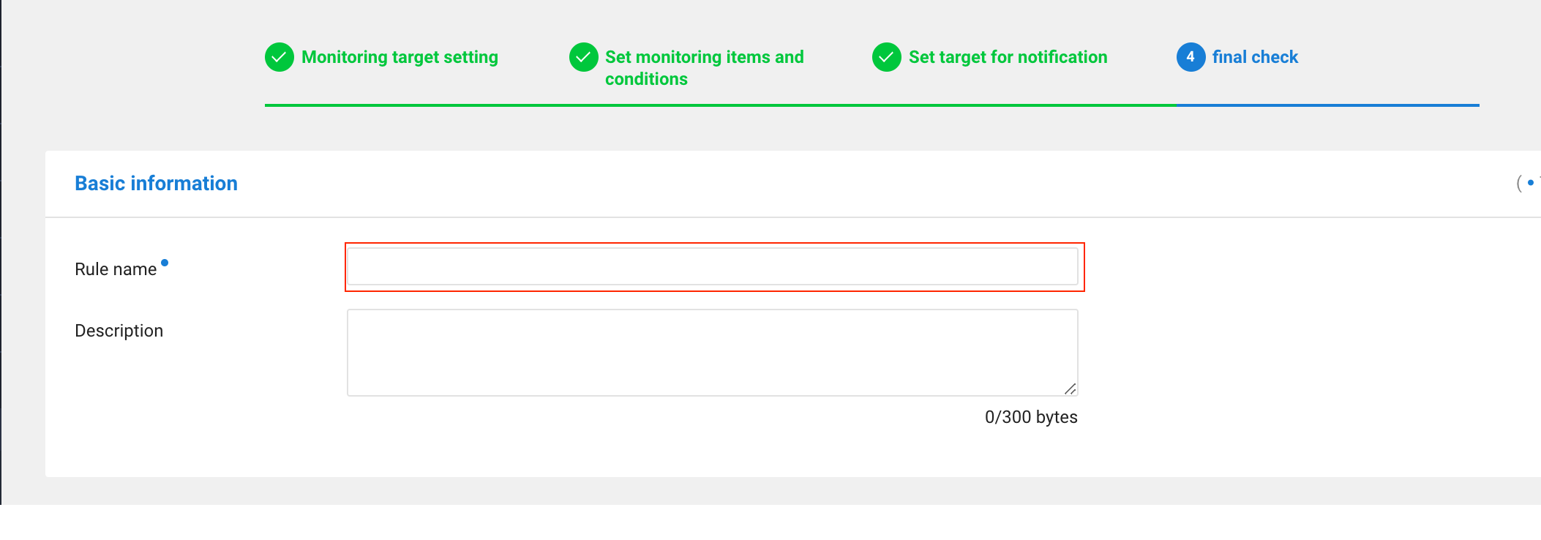Click the Description field label

tap(119, 331)
